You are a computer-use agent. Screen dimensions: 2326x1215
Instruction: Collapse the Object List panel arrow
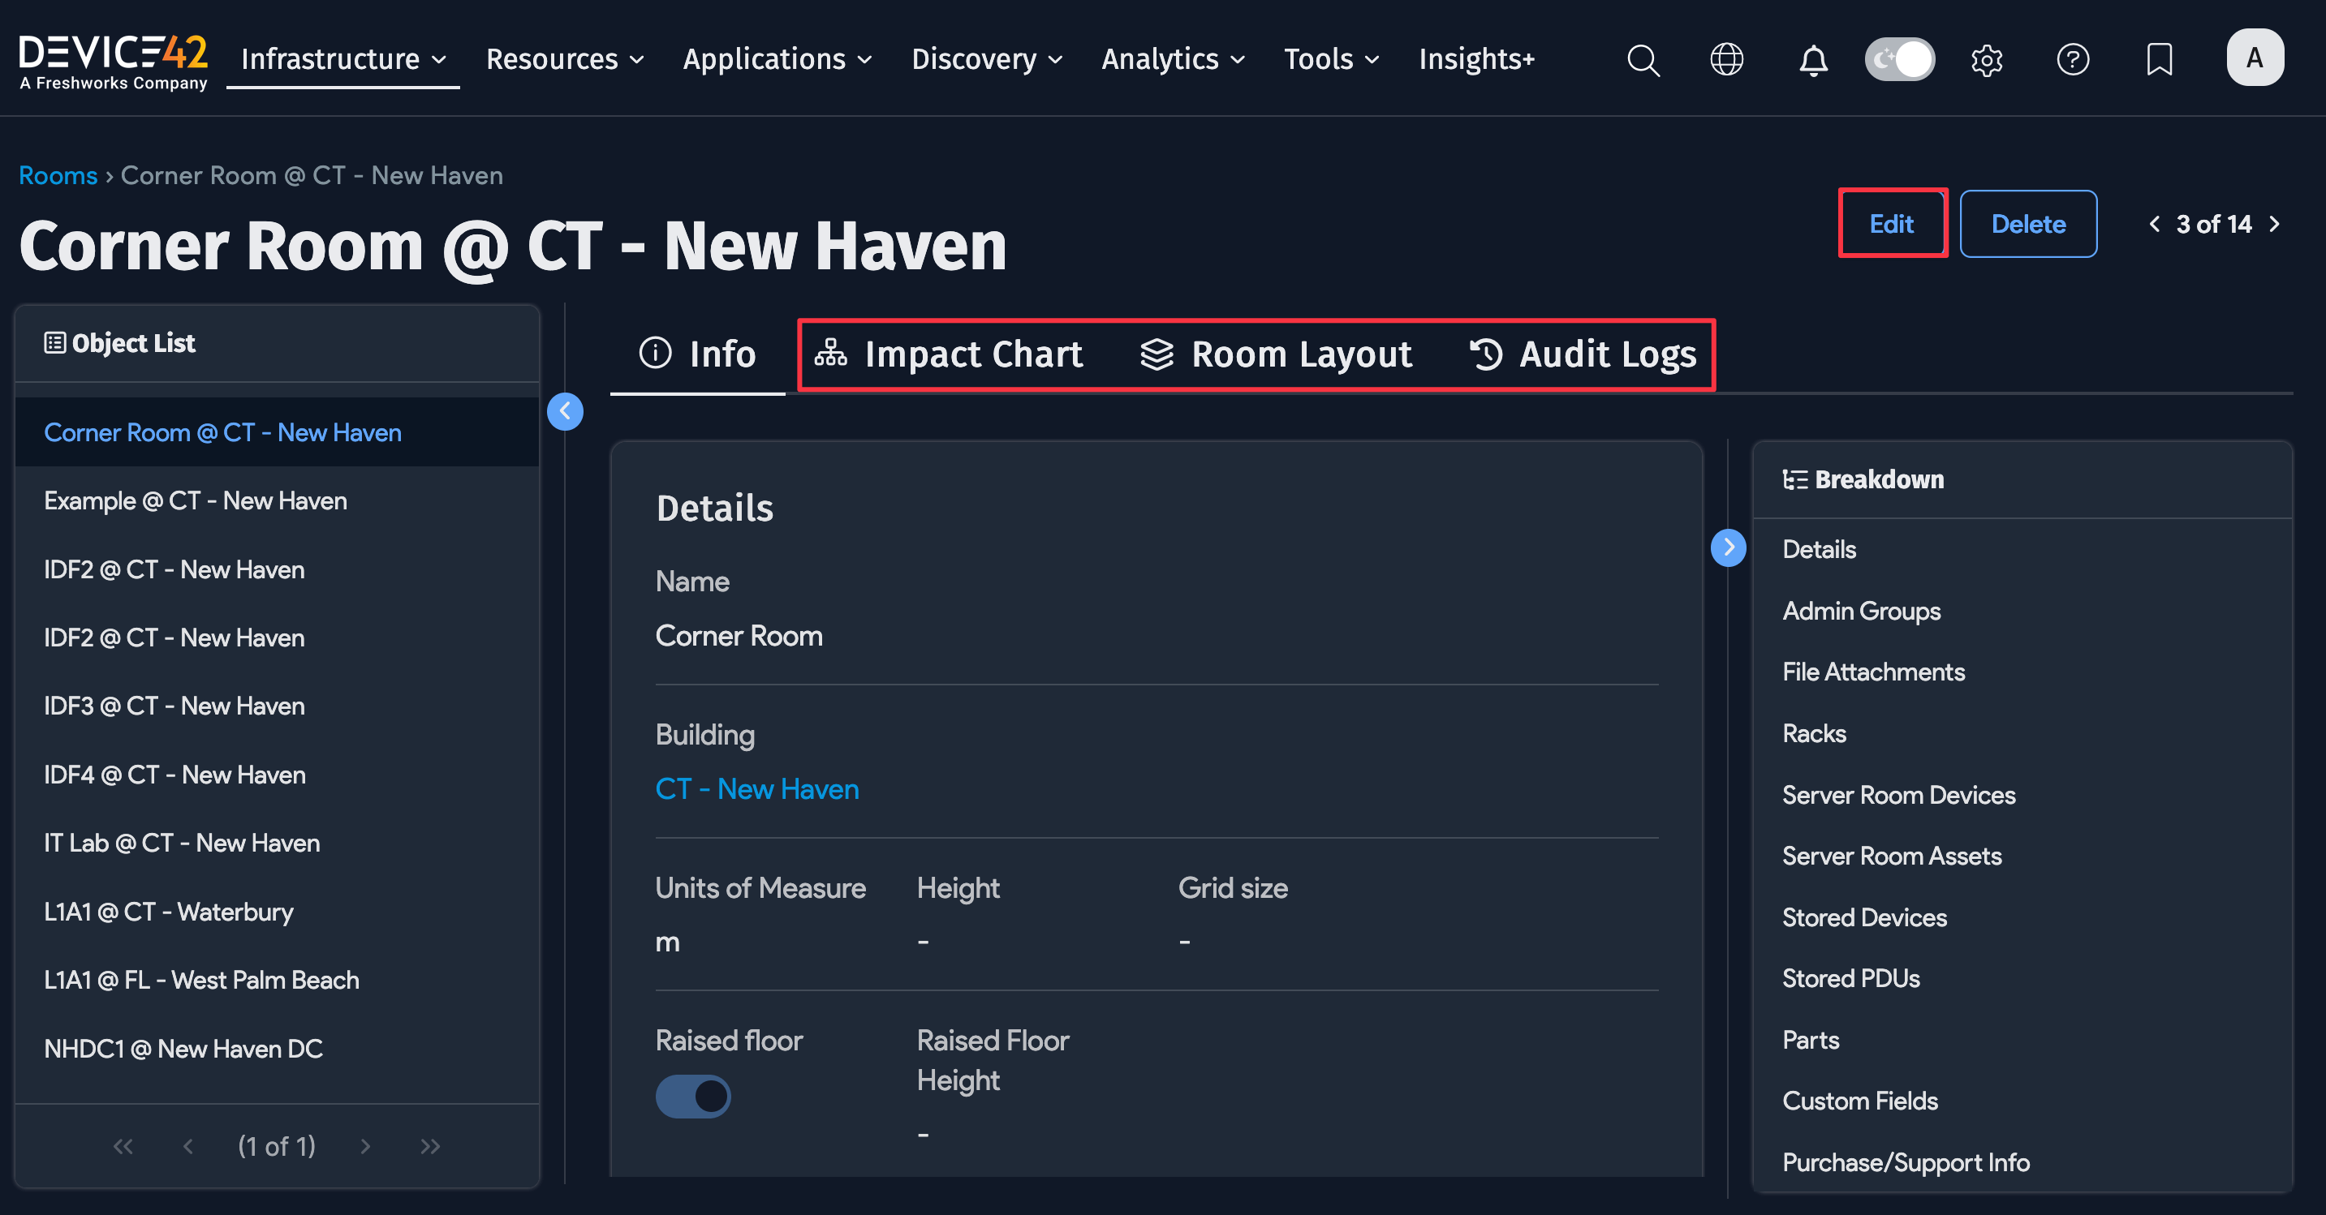pos(565,411)
